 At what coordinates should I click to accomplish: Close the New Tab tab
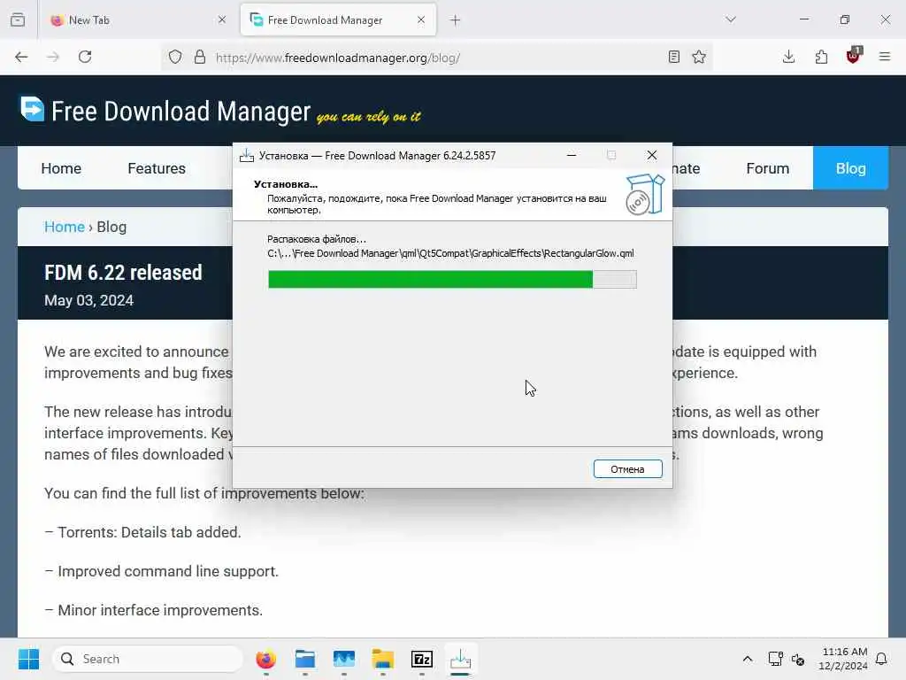tap(222, 19)
